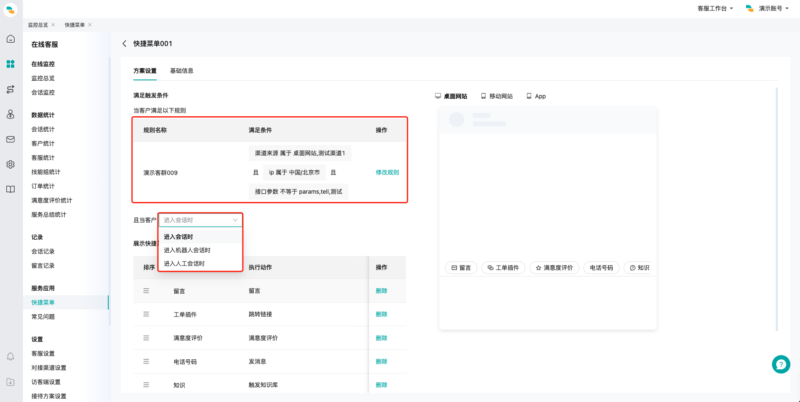Open the download inbox icon in sidebar

[x=11, y=382]
